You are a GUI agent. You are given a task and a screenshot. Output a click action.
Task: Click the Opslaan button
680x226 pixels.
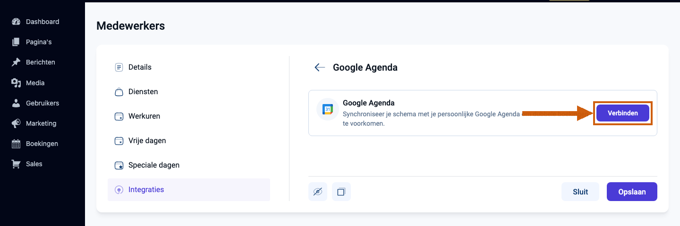pyautogui.click(x=632, y=192)
